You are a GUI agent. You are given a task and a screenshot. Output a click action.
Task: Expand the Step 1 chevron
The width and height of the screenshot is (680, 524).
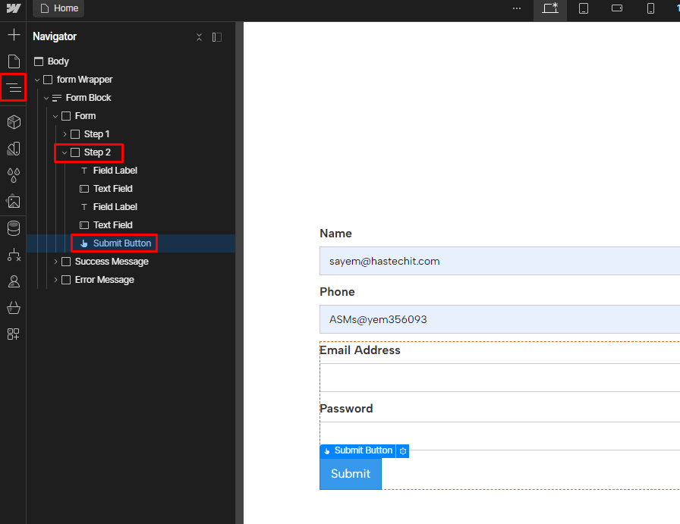(65, 134)
